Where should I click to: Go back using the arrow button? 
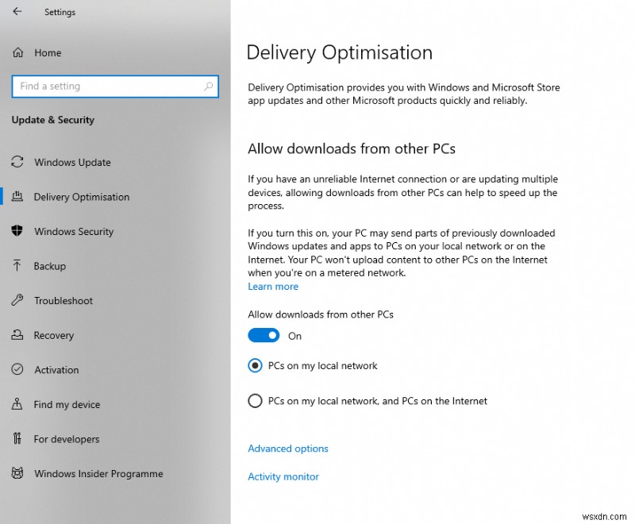tap(16, 12)
